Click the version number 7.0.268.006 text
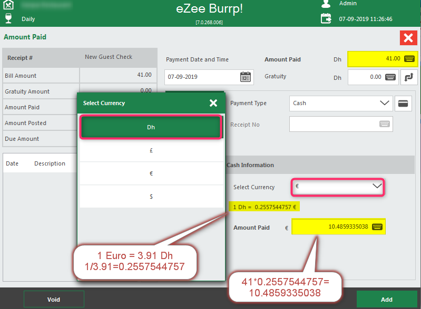Screen dimensions: 421x309 (x=209, y=23)
